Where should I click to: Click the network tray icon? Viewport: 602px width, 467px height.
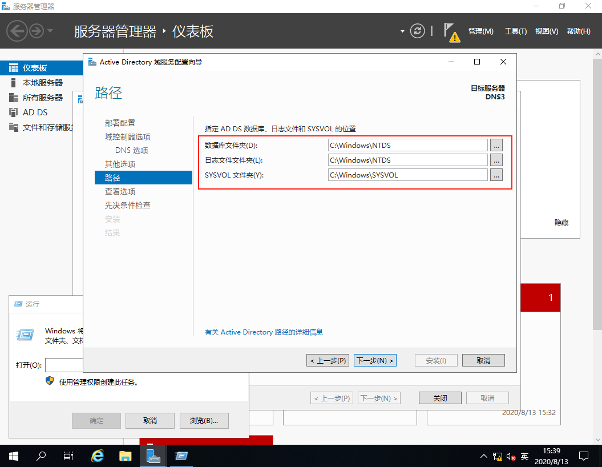(498, 456)
